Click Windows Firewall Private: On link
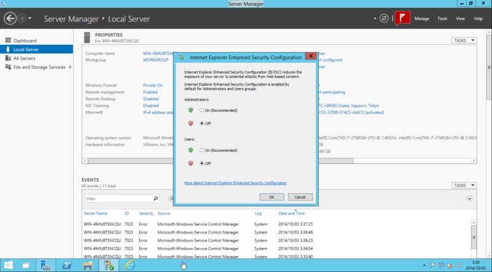This screenshot has width=492, height=272. [153, 85]
